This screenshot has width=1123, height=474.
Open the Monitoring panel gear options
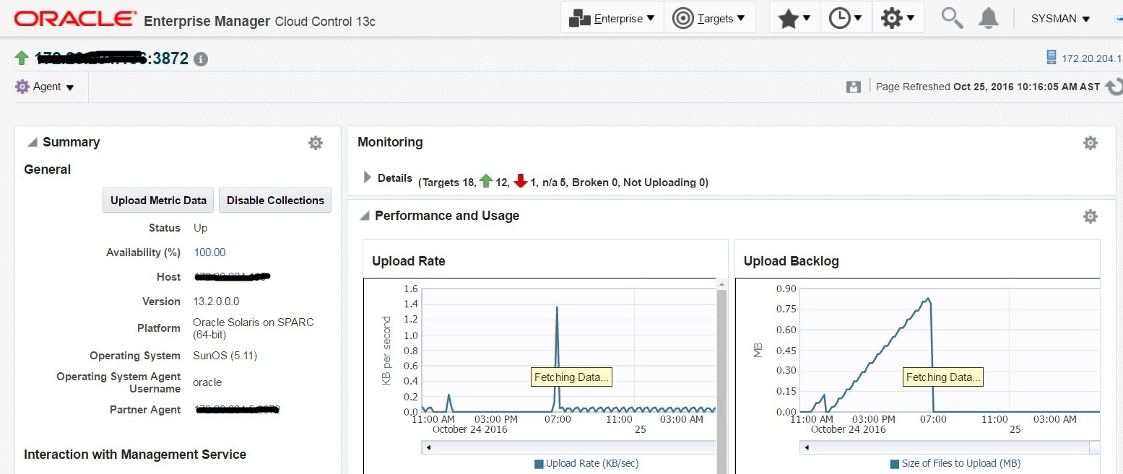click(x=1091, y=143)
